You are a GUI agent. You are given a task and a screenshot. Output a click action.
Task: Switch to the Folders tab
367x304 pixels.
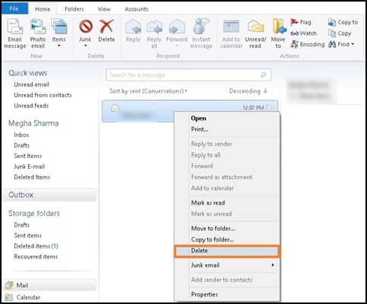(74, 9)
